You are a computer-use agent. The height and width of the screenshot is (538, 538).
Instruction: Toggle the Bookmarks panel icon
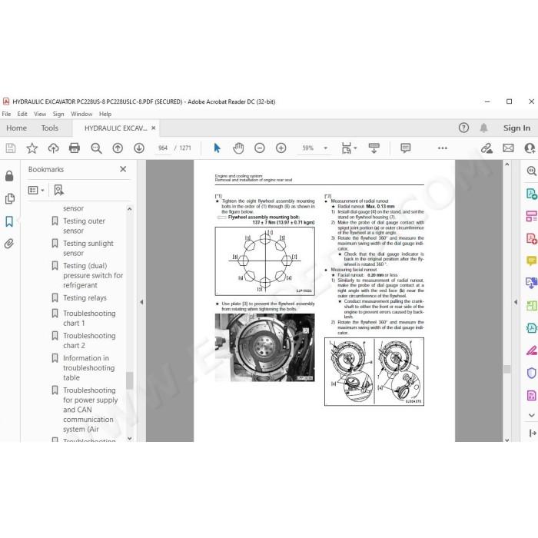9,221
